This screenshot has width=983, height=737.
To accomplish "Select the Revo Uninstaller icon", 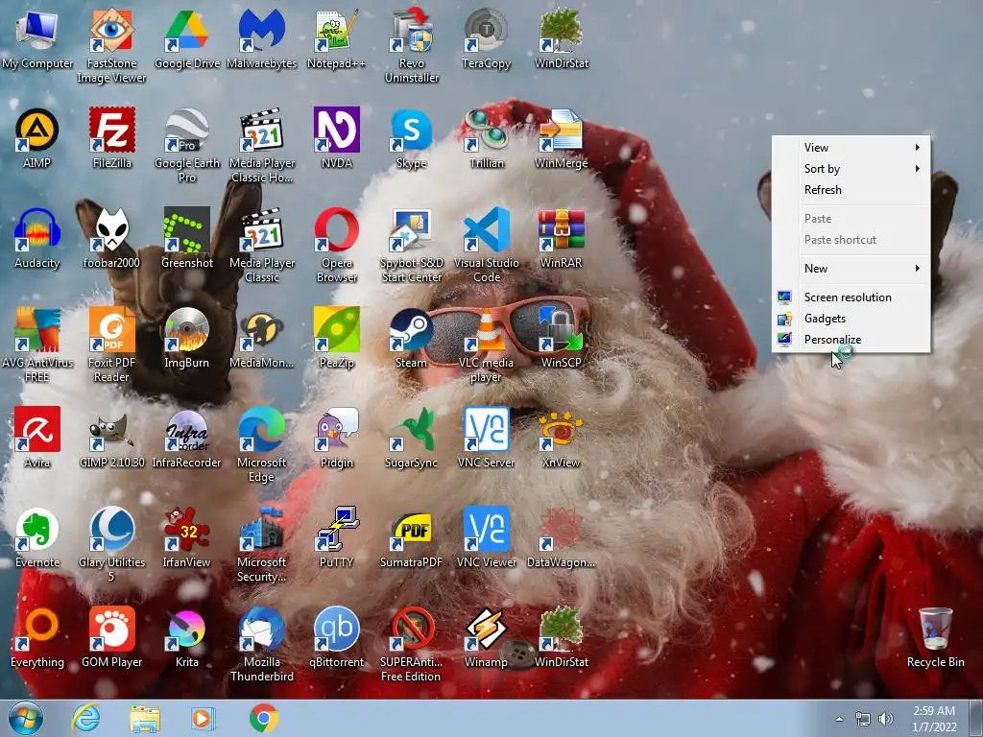I will [x=411, y=45].
